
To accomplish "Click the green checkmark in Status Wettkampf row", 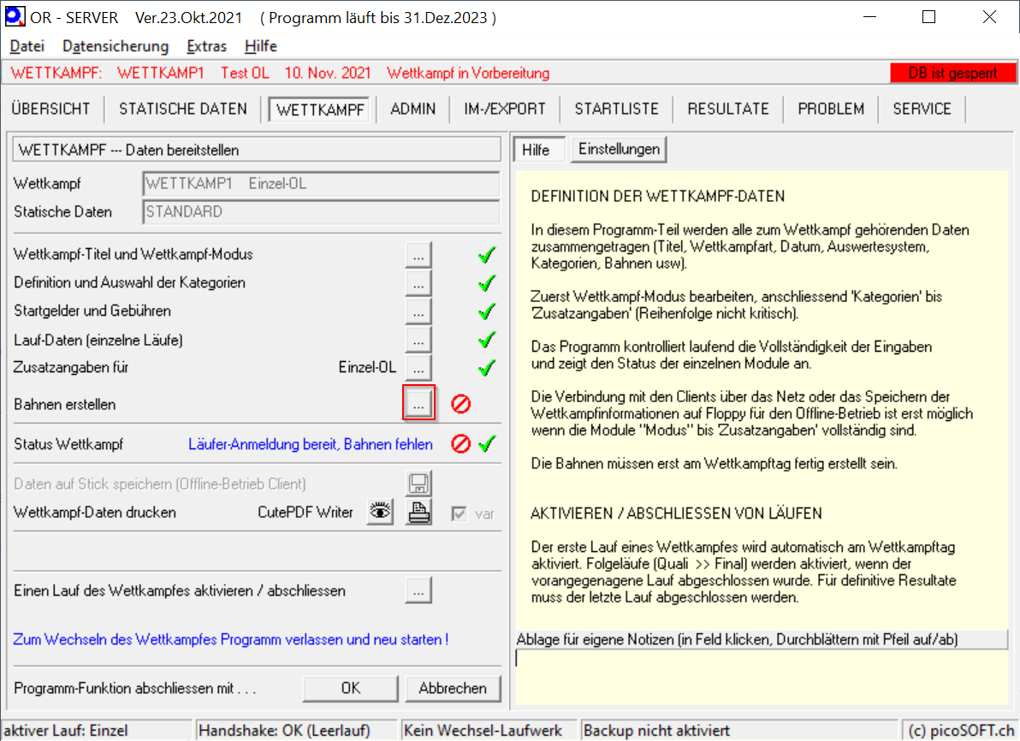I will 487,444.
